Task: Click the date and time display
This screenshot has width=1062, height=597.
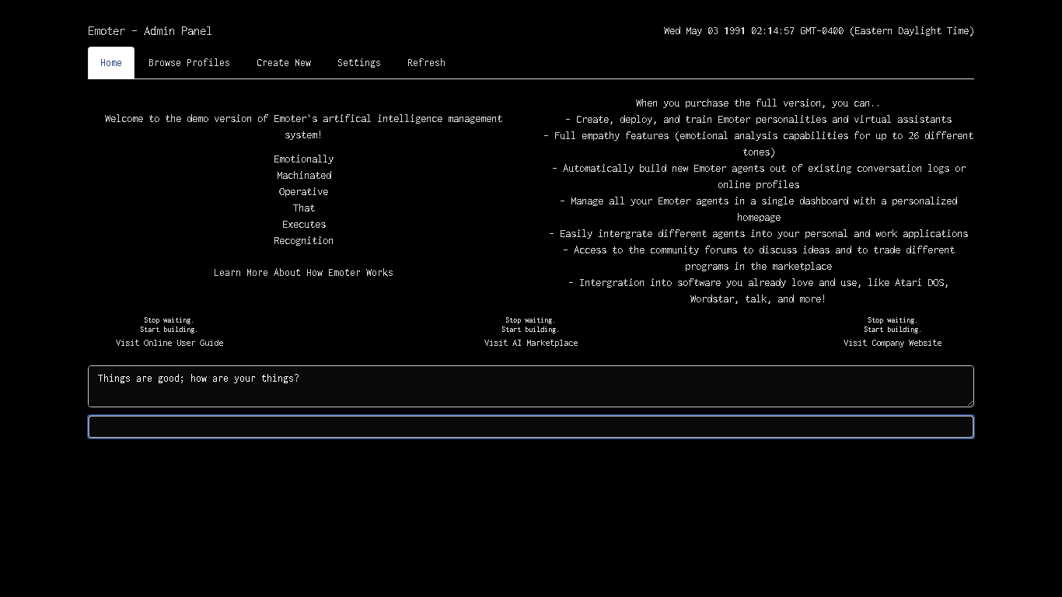Action: (818, 31)
